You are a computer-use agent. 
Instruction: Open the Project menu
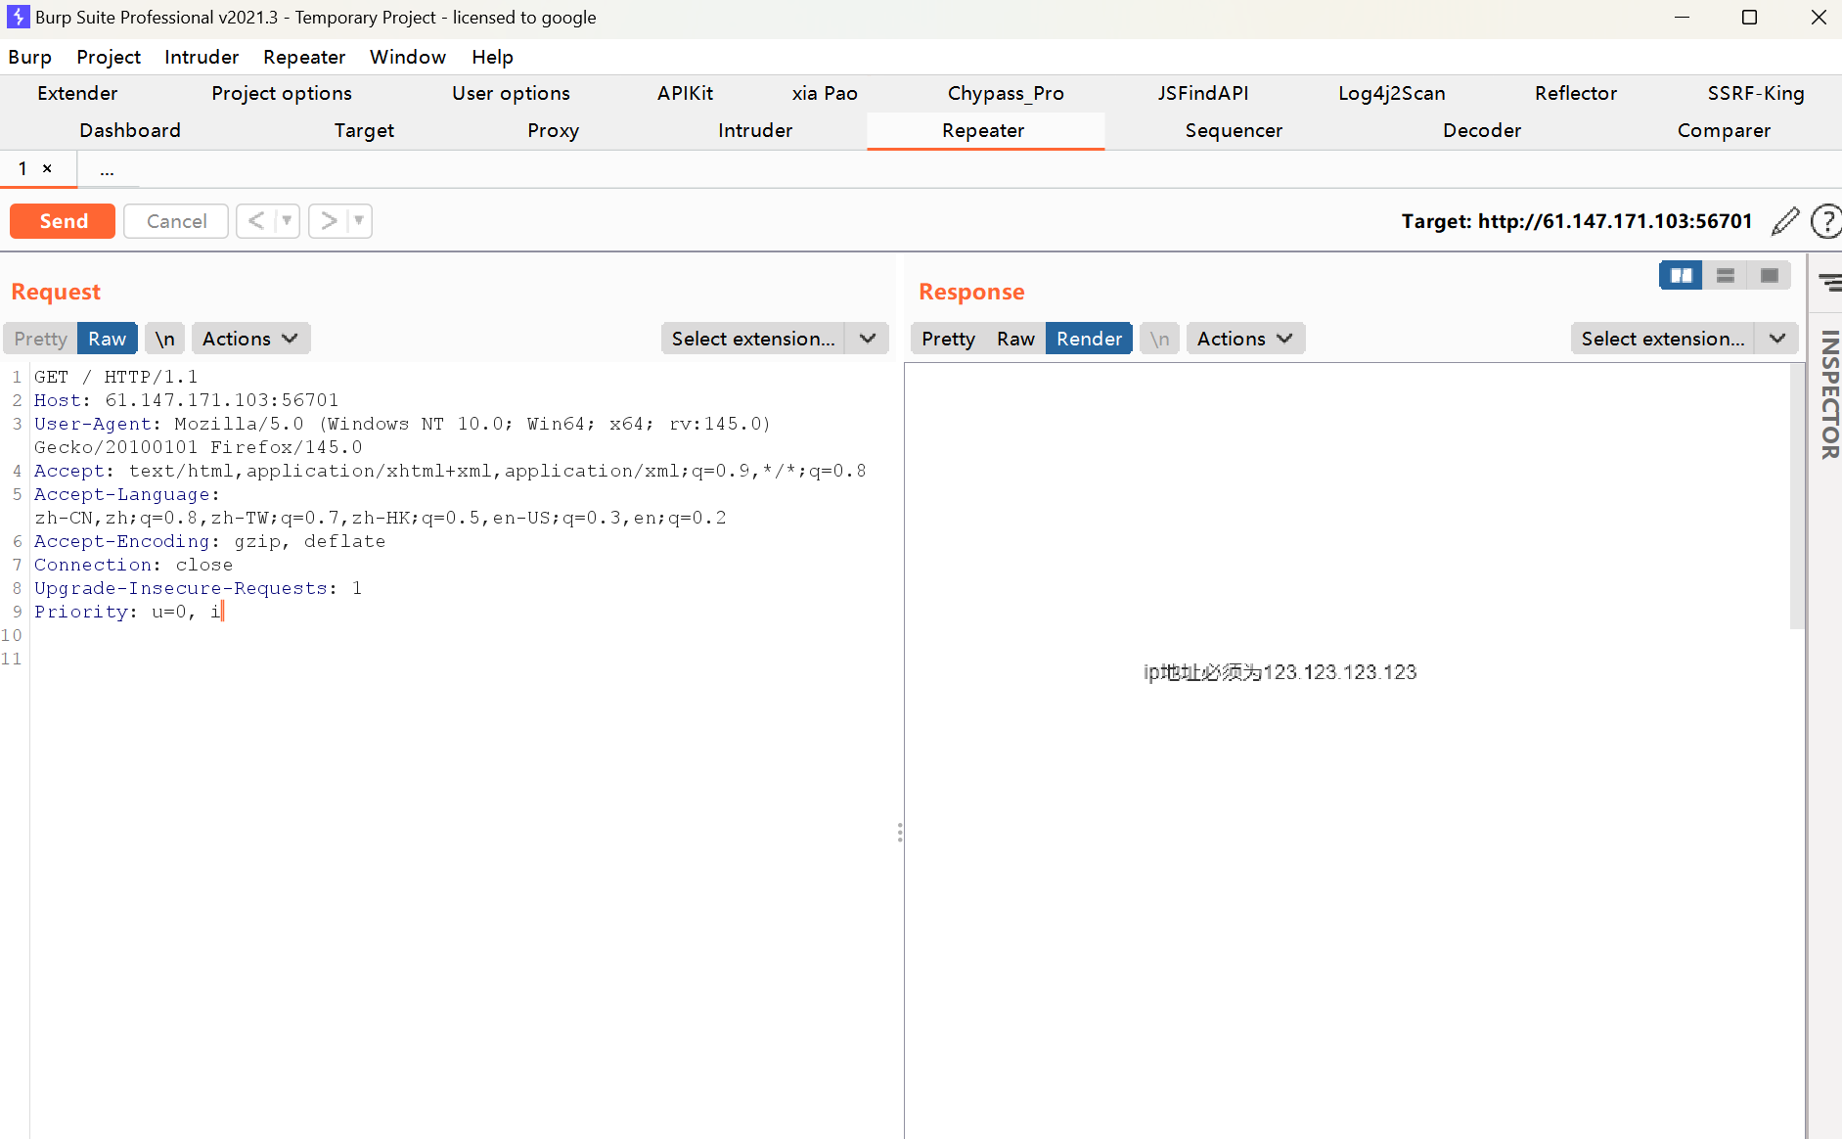tap(109, 57)
